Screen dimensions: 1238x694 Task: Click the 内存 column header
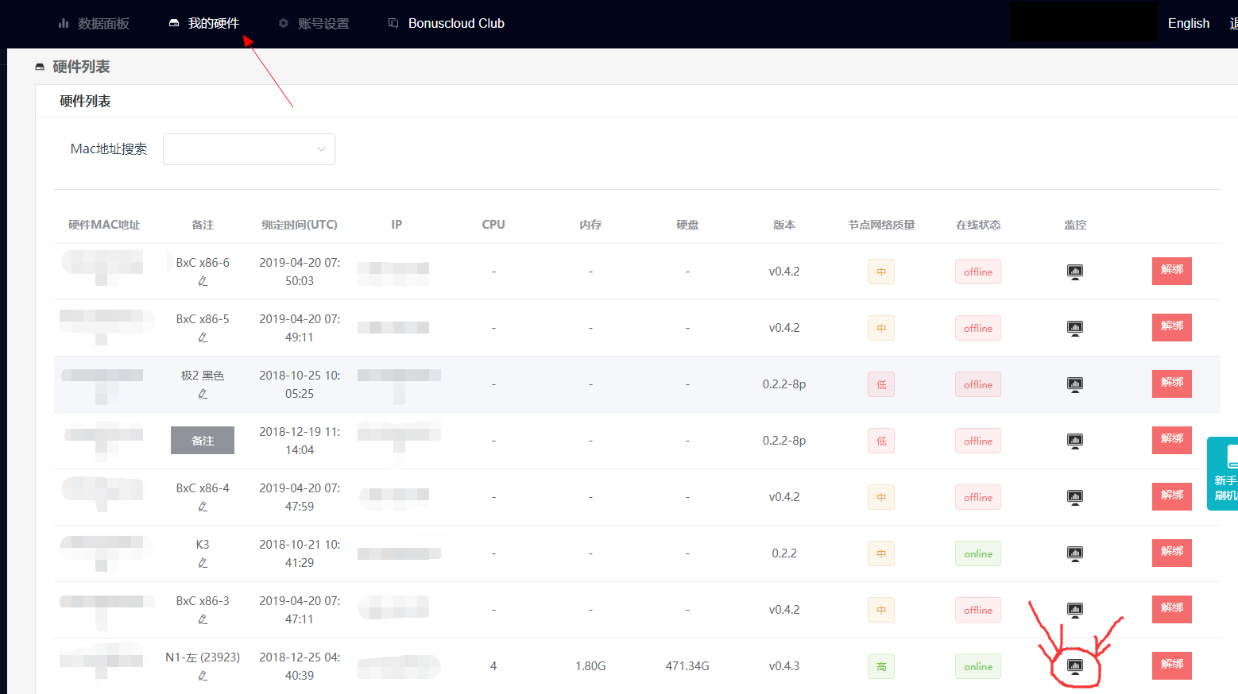tap(590, 225)
